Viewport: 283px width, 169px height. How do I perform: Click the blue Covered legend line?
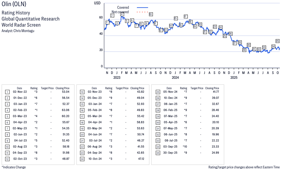point(142,7)
